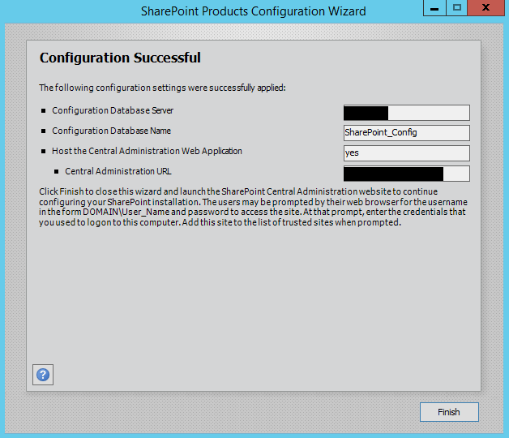Click the Configuration Successful heading
Viewport: 509px width, 438px height.
[x=120, y=58]
